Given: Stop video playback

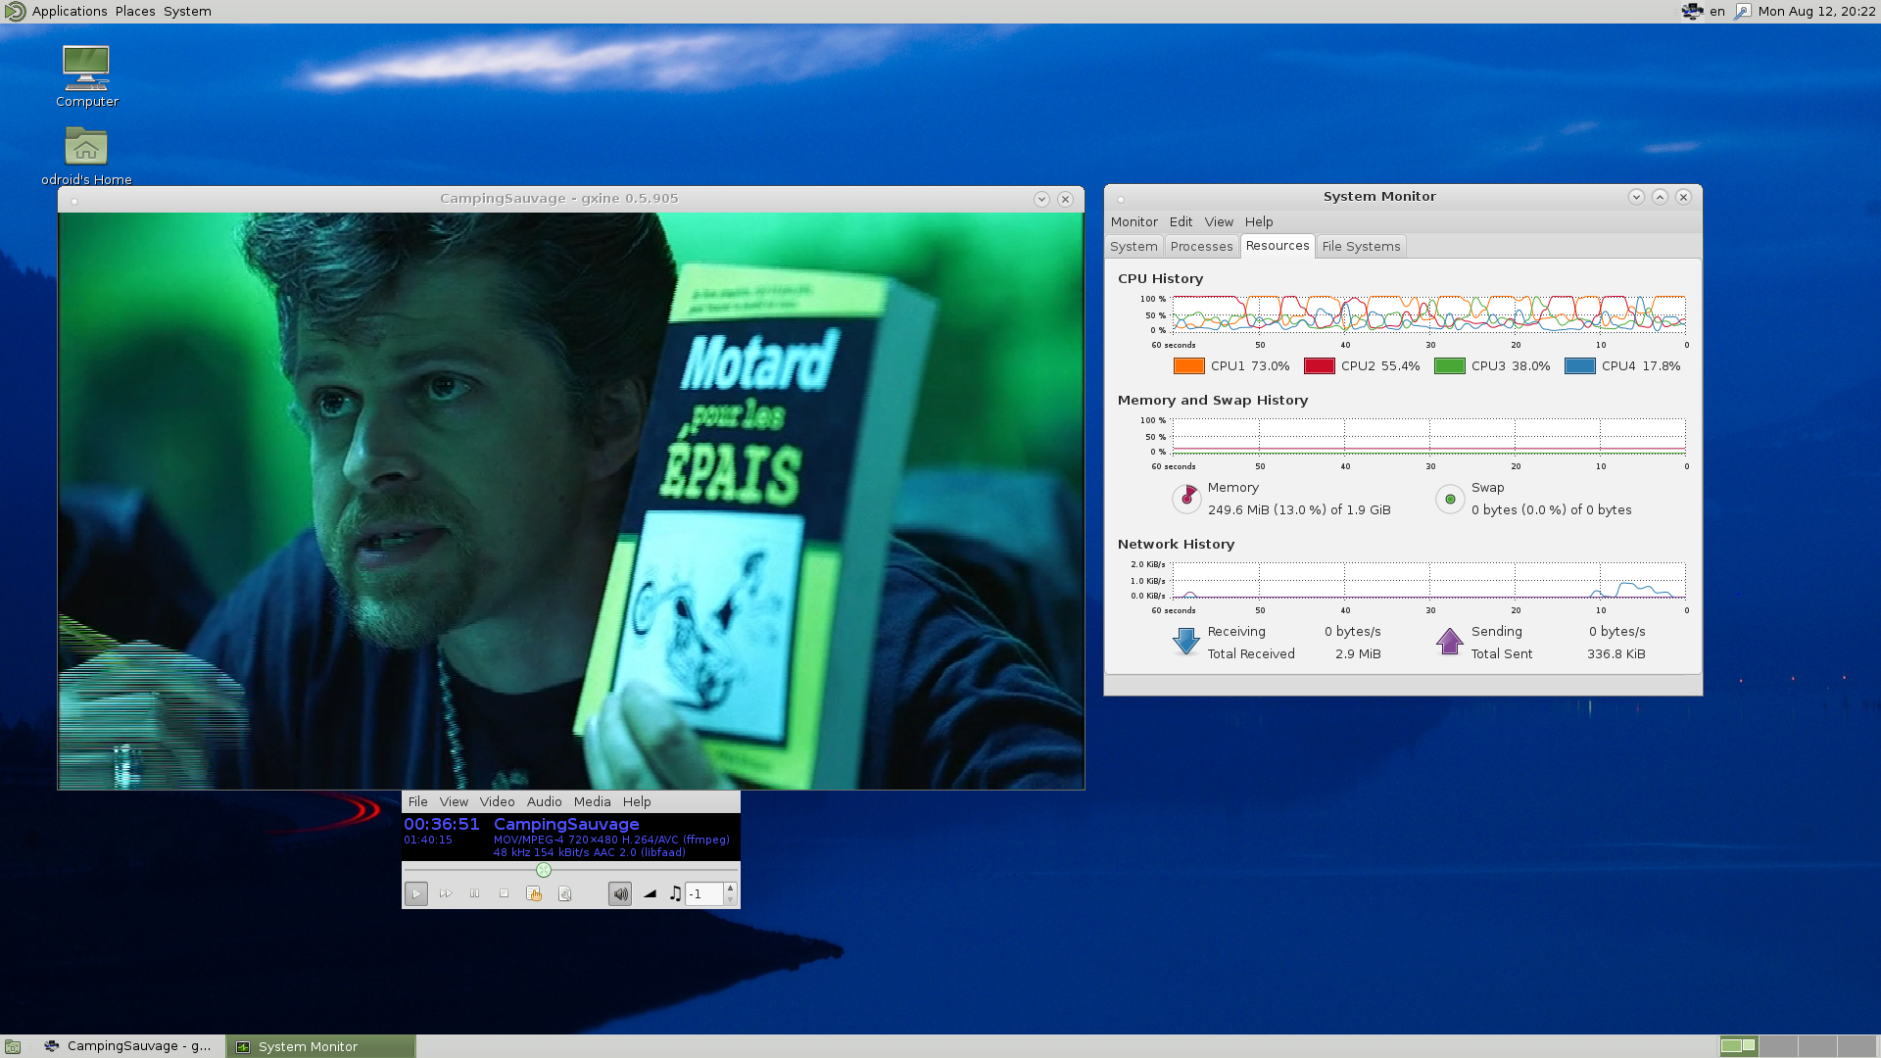Looking at the screenshot, I should [505, 893].
